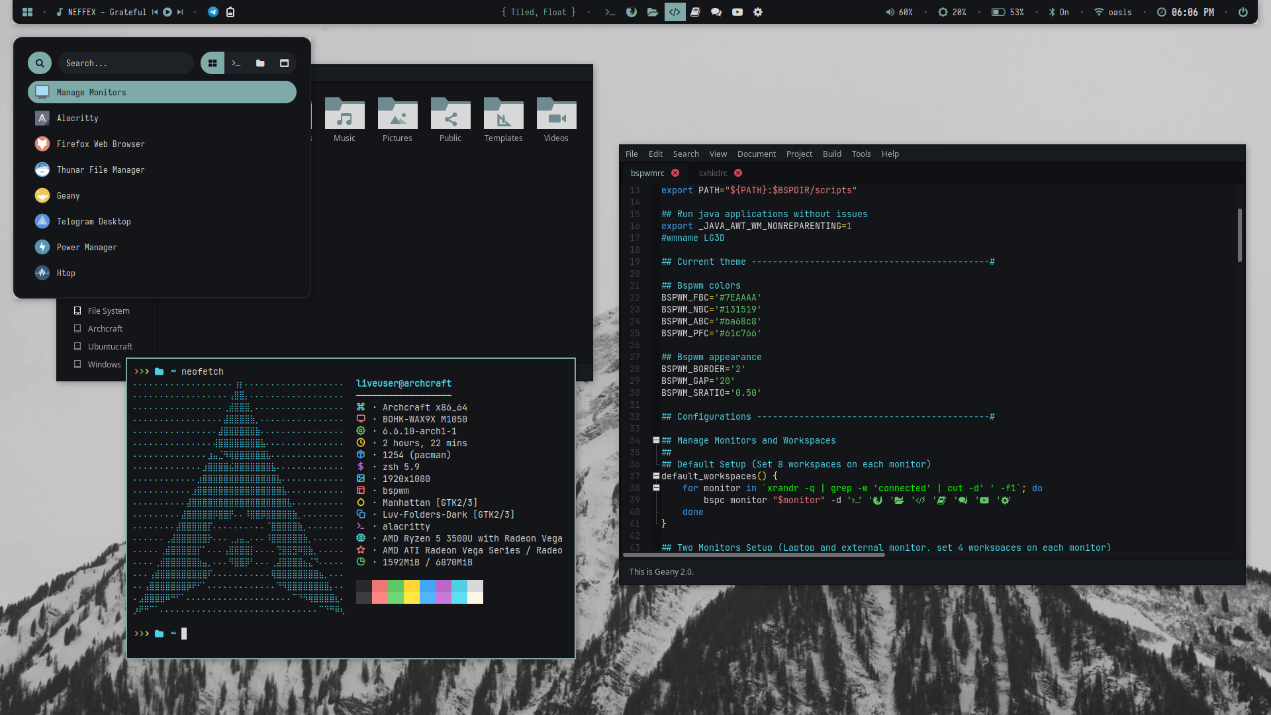Launch Firefox Web Browser from launcher
The width and height of the screenshot is (1271, 715).
(101, 144)
